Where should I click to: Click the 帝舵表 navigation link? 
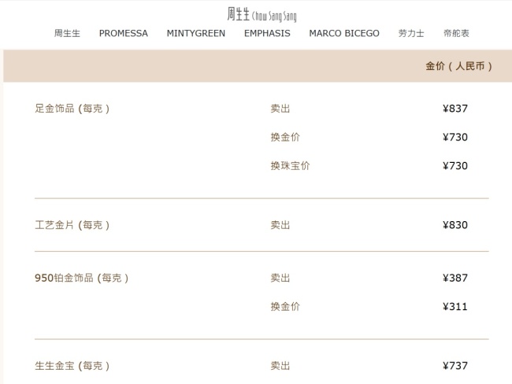click(456, 34)
